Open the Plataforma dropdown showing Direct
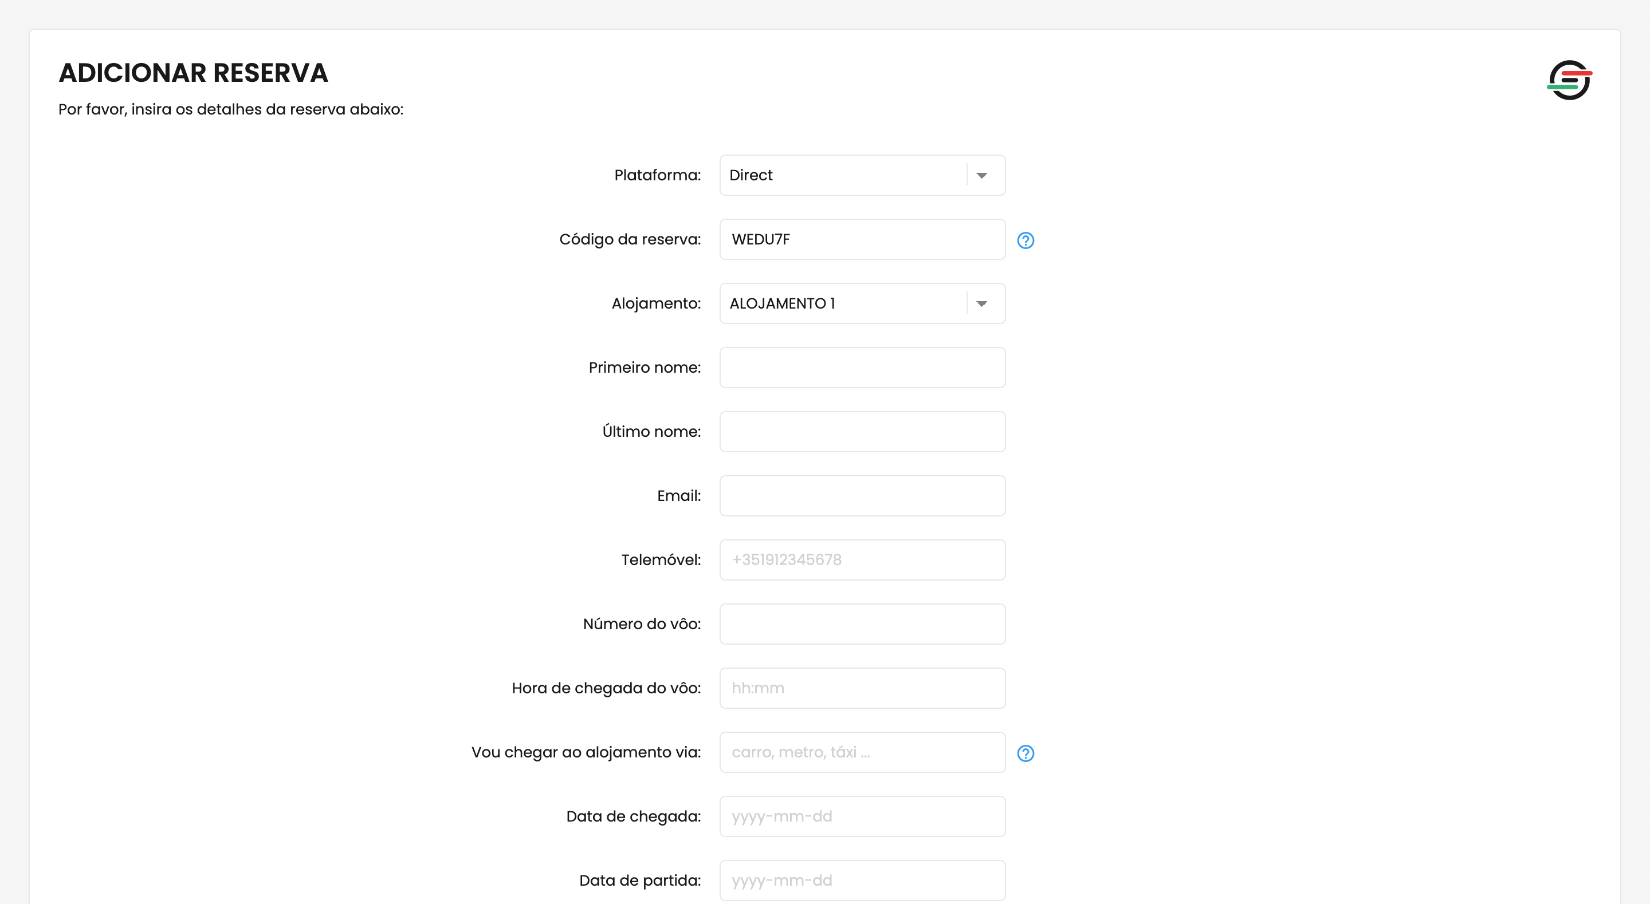The width and height of the screenshot is (1650, 904). click(862, 175)
